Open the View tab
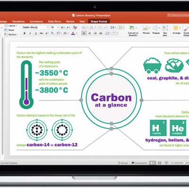This screenshot has width=189, height=189. click(82, 22)
